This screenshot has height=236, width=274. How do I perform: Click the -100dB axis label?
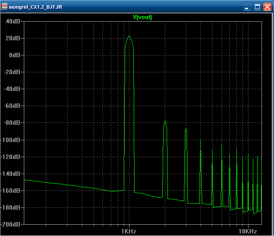pyautogui.click(x=10, y=140)
